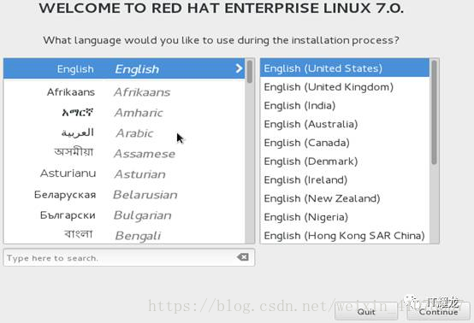Choose English (Ireland) locale
The width and height of the screenshot is (474, 323).
coord(345,180)
